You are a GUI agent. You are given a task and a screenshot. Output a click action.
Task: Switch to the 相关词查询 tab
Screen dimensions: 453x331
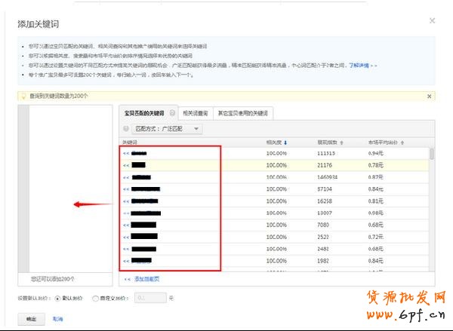point(196,113)
